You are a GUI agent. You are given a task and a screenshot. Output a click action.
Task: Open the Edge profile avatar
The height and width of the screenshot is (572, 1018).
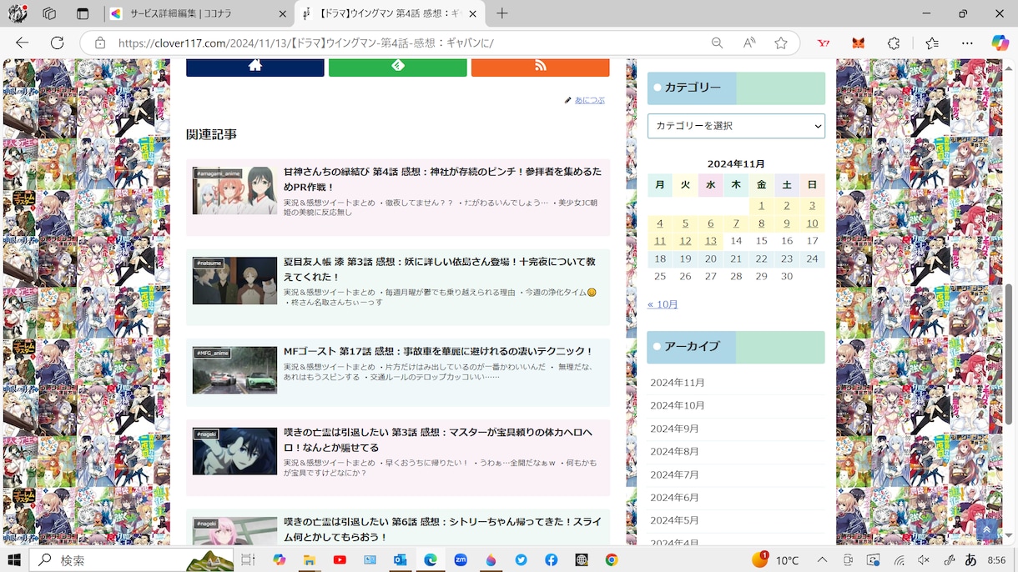coord(17,13)
